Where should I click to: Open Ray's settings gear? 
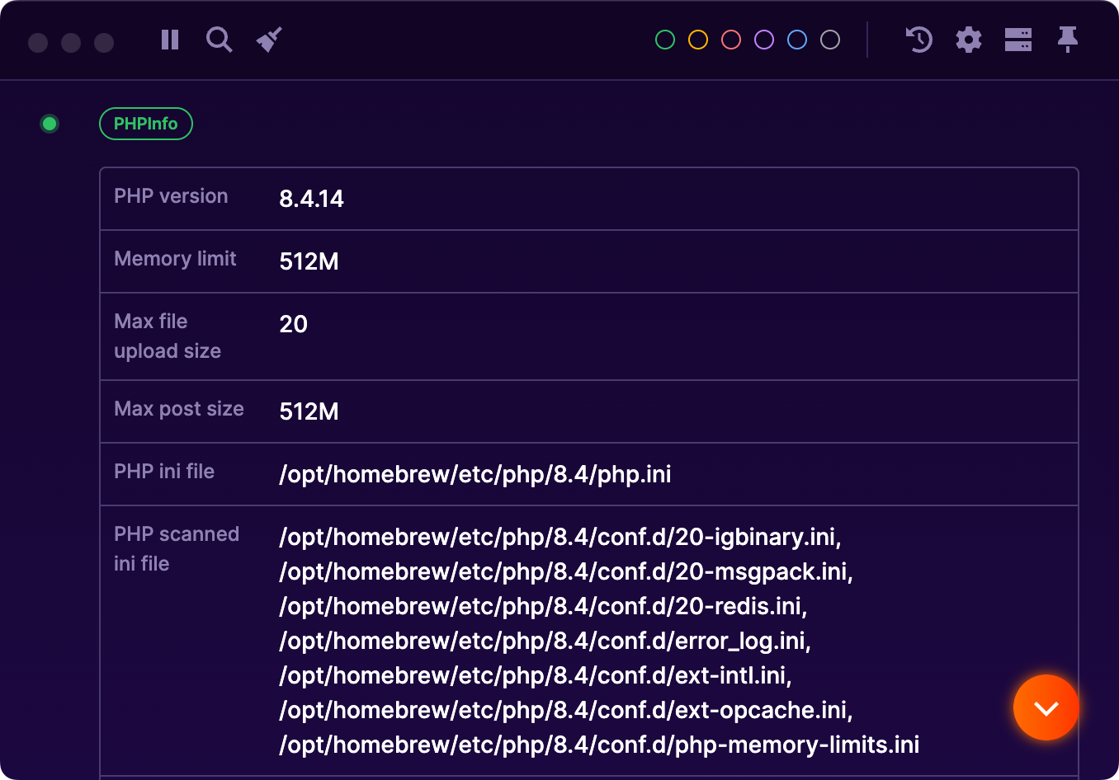[968, 39]
